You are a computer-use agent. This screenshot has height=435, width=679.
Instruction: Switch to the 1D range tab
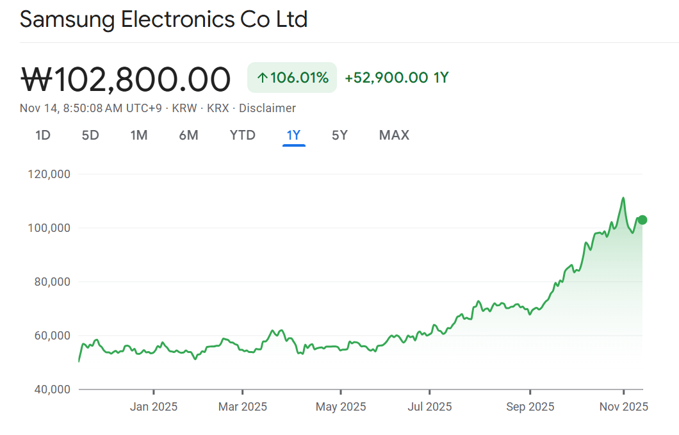pyautogui.click(x=43, y=135)
